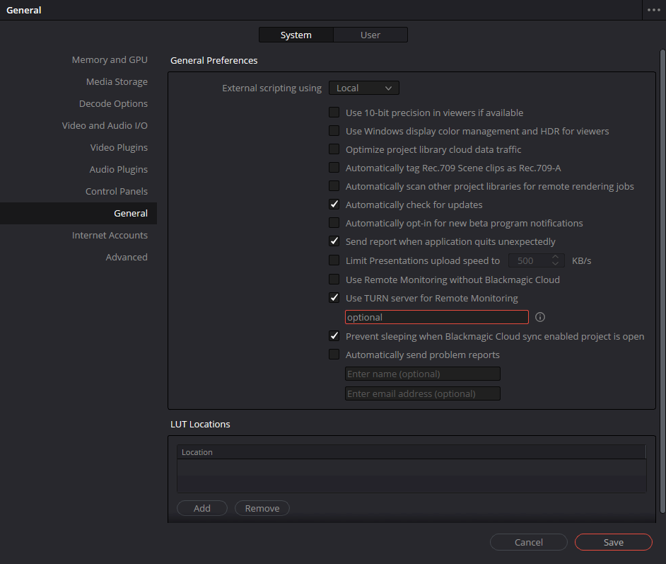Select General in the sidebar
The height and width of the screenshot is (564, 666).
point(78,214)
